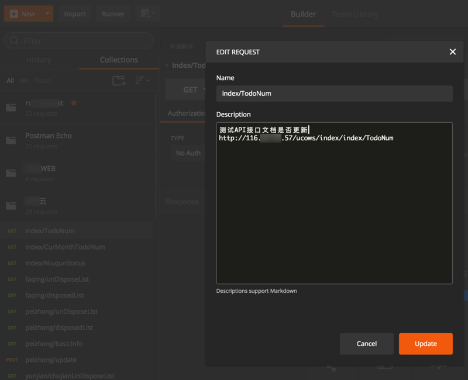Select the POST peizhong/update request
Viewport: 468px width, 380px height.
click(x=77, y=360)
